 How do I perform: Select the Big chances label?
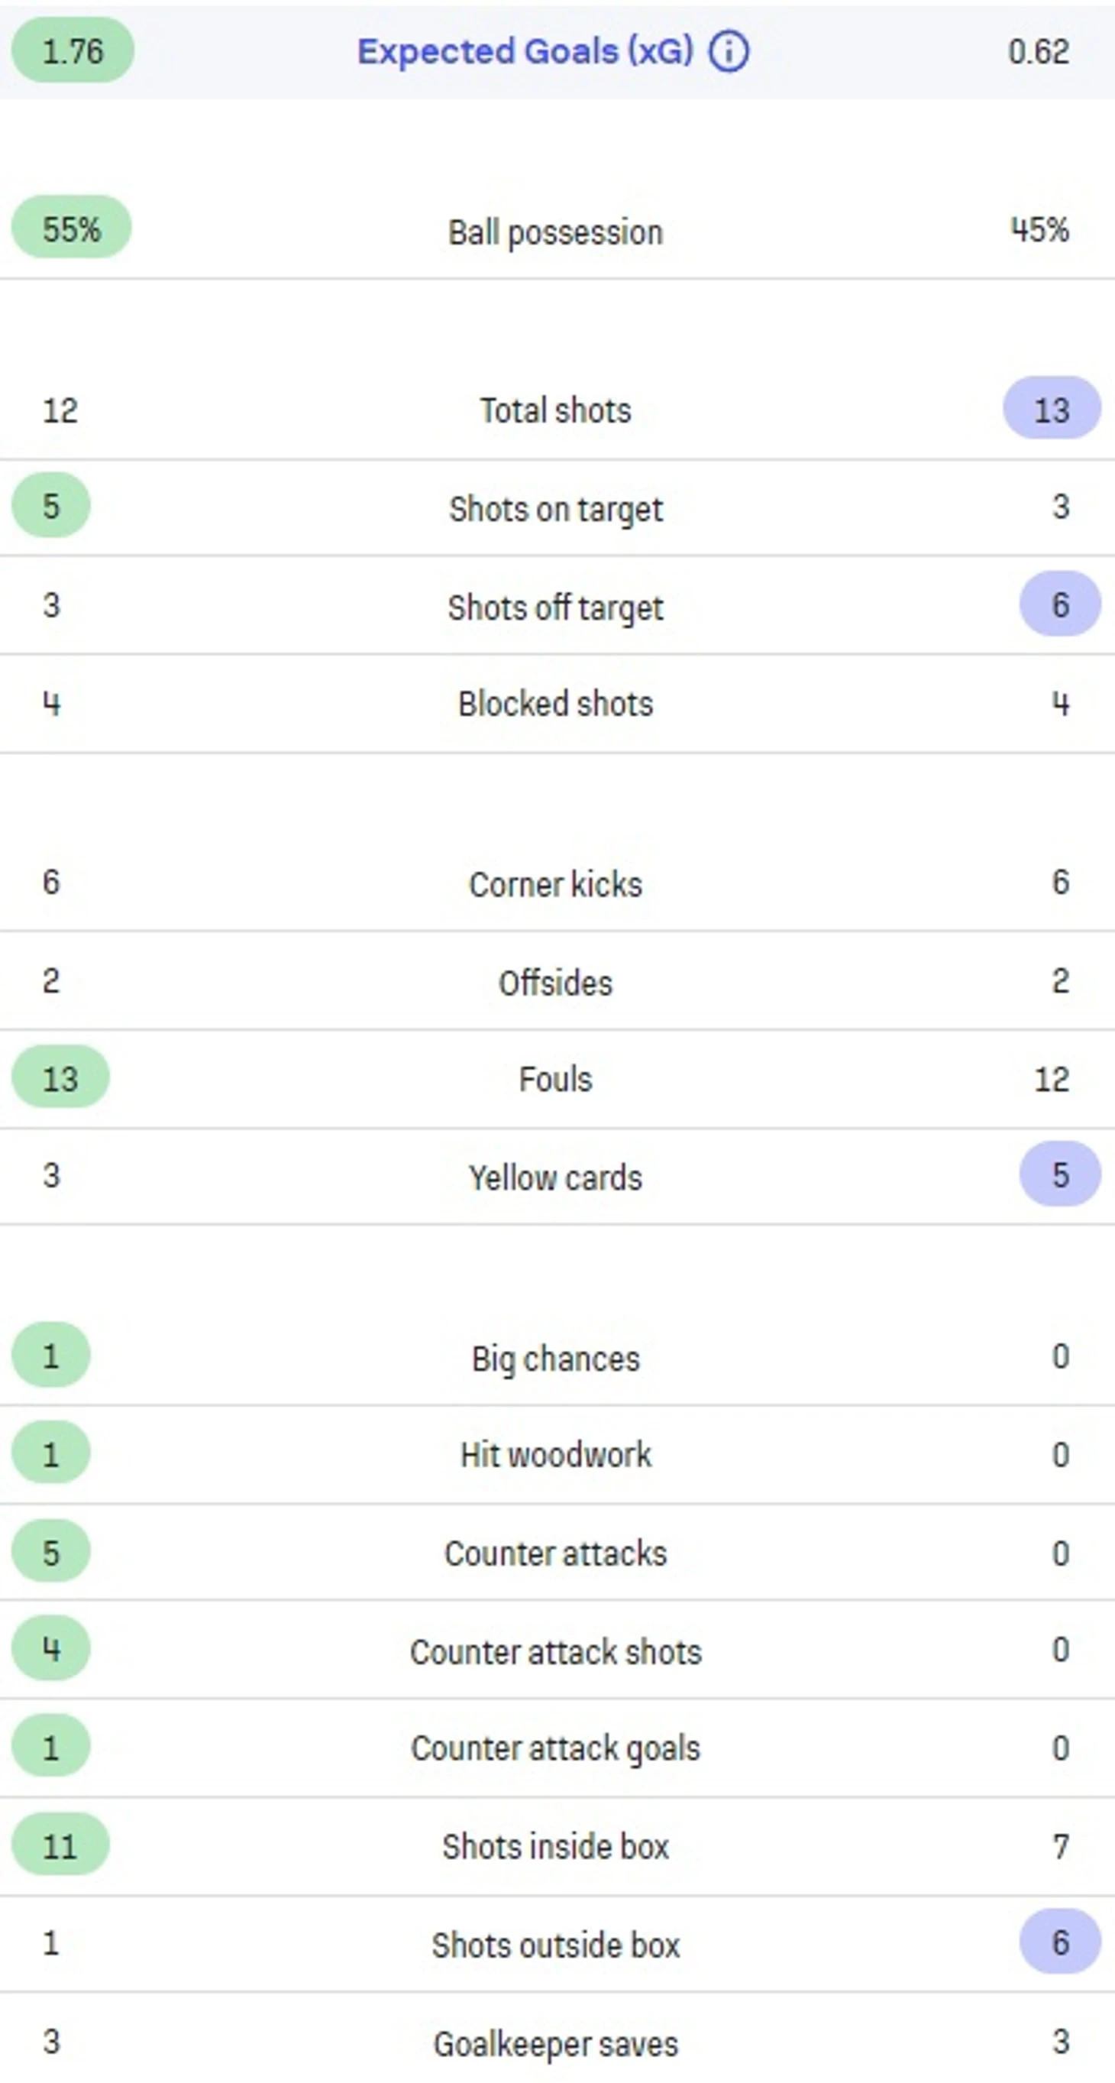[x=556, y=1359]
